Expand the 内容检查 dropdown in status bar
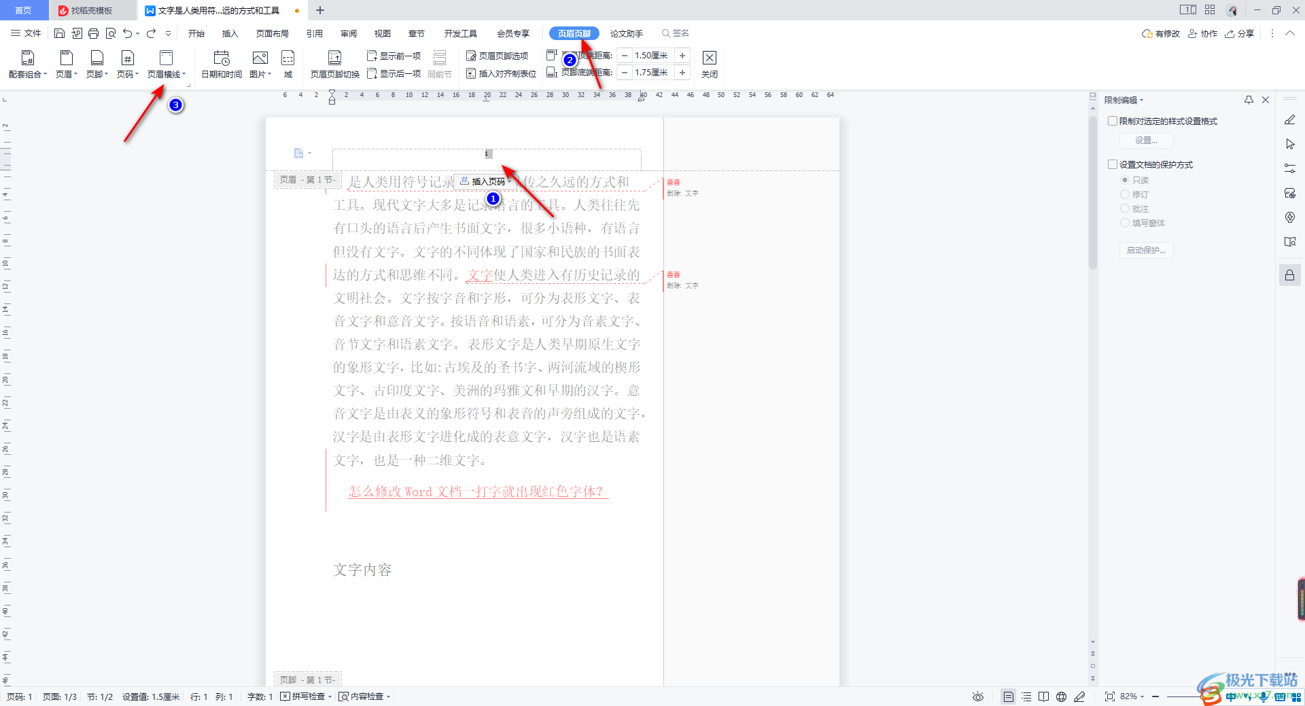This screenshot has height=706, width=1305. [x=388, y=696]
